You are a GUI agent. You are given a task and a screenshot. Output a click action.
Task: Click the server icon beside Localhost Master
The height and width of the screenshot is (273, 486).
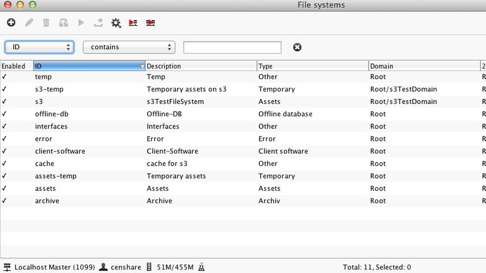[x=7, y=267]
